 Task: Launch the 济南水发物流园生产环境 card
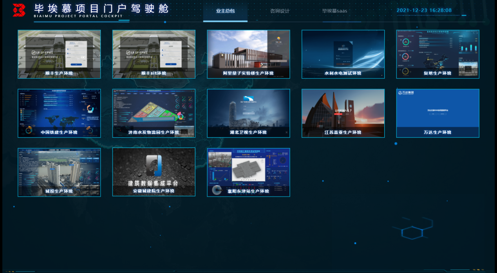tap(154, 113)
